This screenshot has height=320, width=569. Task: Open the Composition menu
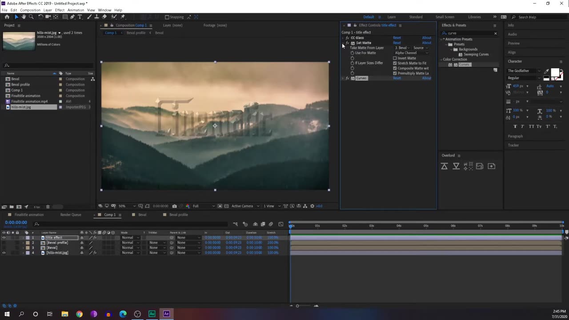[30, 10]
